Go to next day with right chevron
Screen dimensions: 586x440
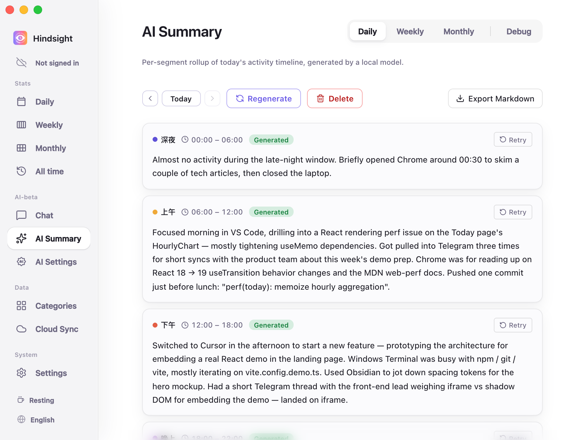pos(212,98)
